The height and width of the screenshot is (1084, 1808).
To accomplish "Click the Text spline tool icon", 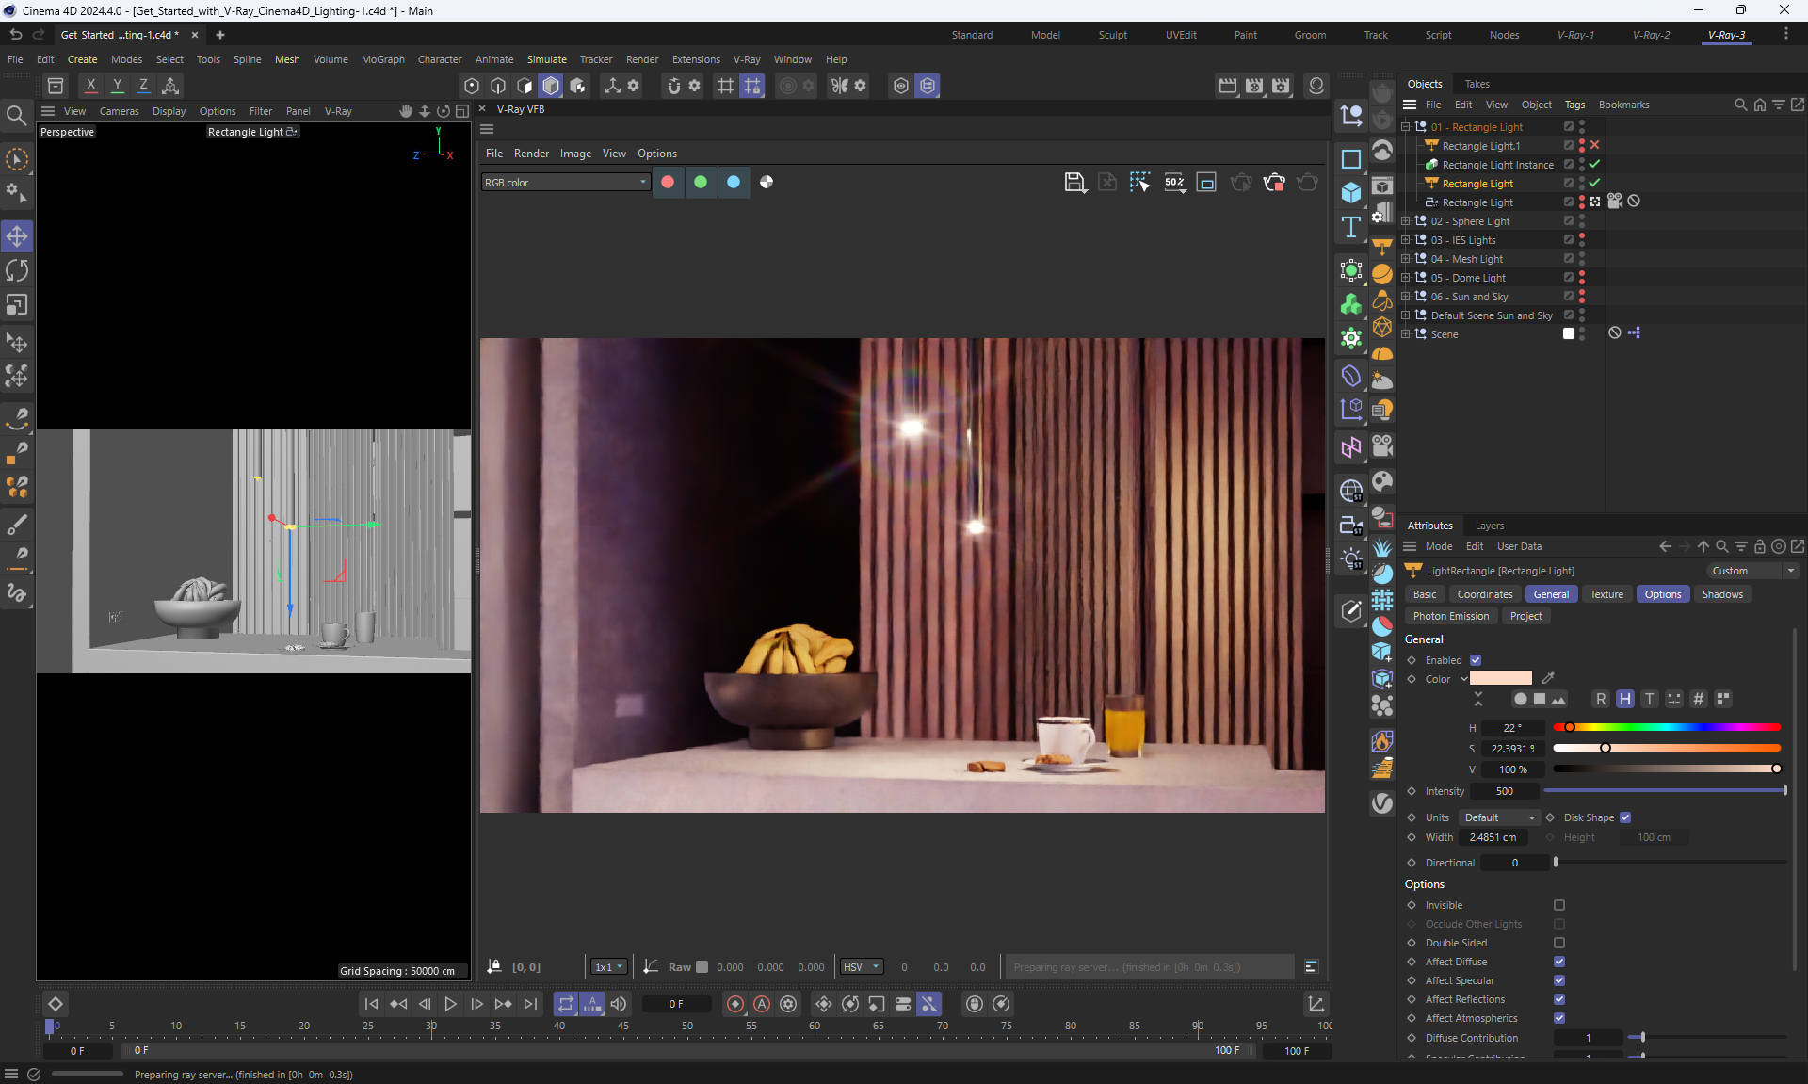I will pos(1351,227).
